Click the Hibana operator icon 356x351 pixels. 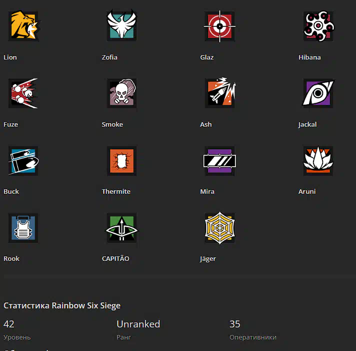coord(318,26)
